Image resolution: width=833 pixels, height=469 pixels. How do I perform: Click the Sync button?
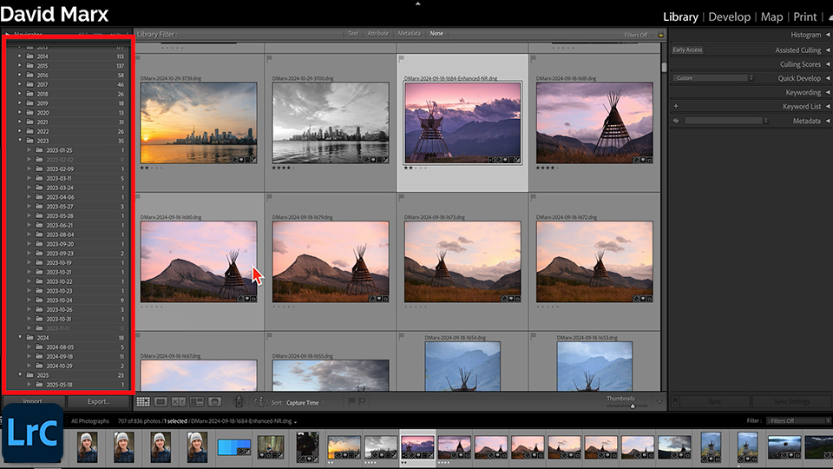pos(714,401)
